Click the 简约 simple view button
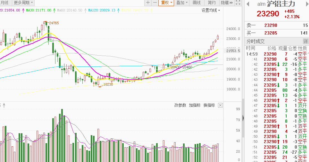The width and height of the screenshot is (309, 162). (x=212, y=3)
